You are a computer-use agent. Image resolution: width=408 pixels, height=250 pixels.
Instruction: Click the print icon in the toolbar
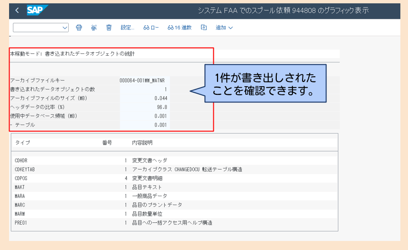click(79, 28)
